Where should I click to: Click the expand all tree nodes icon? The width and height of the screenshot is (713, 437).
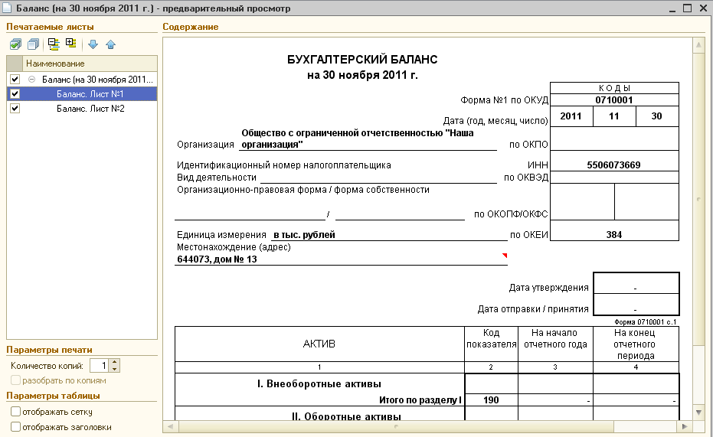click(x=70, y=44)
